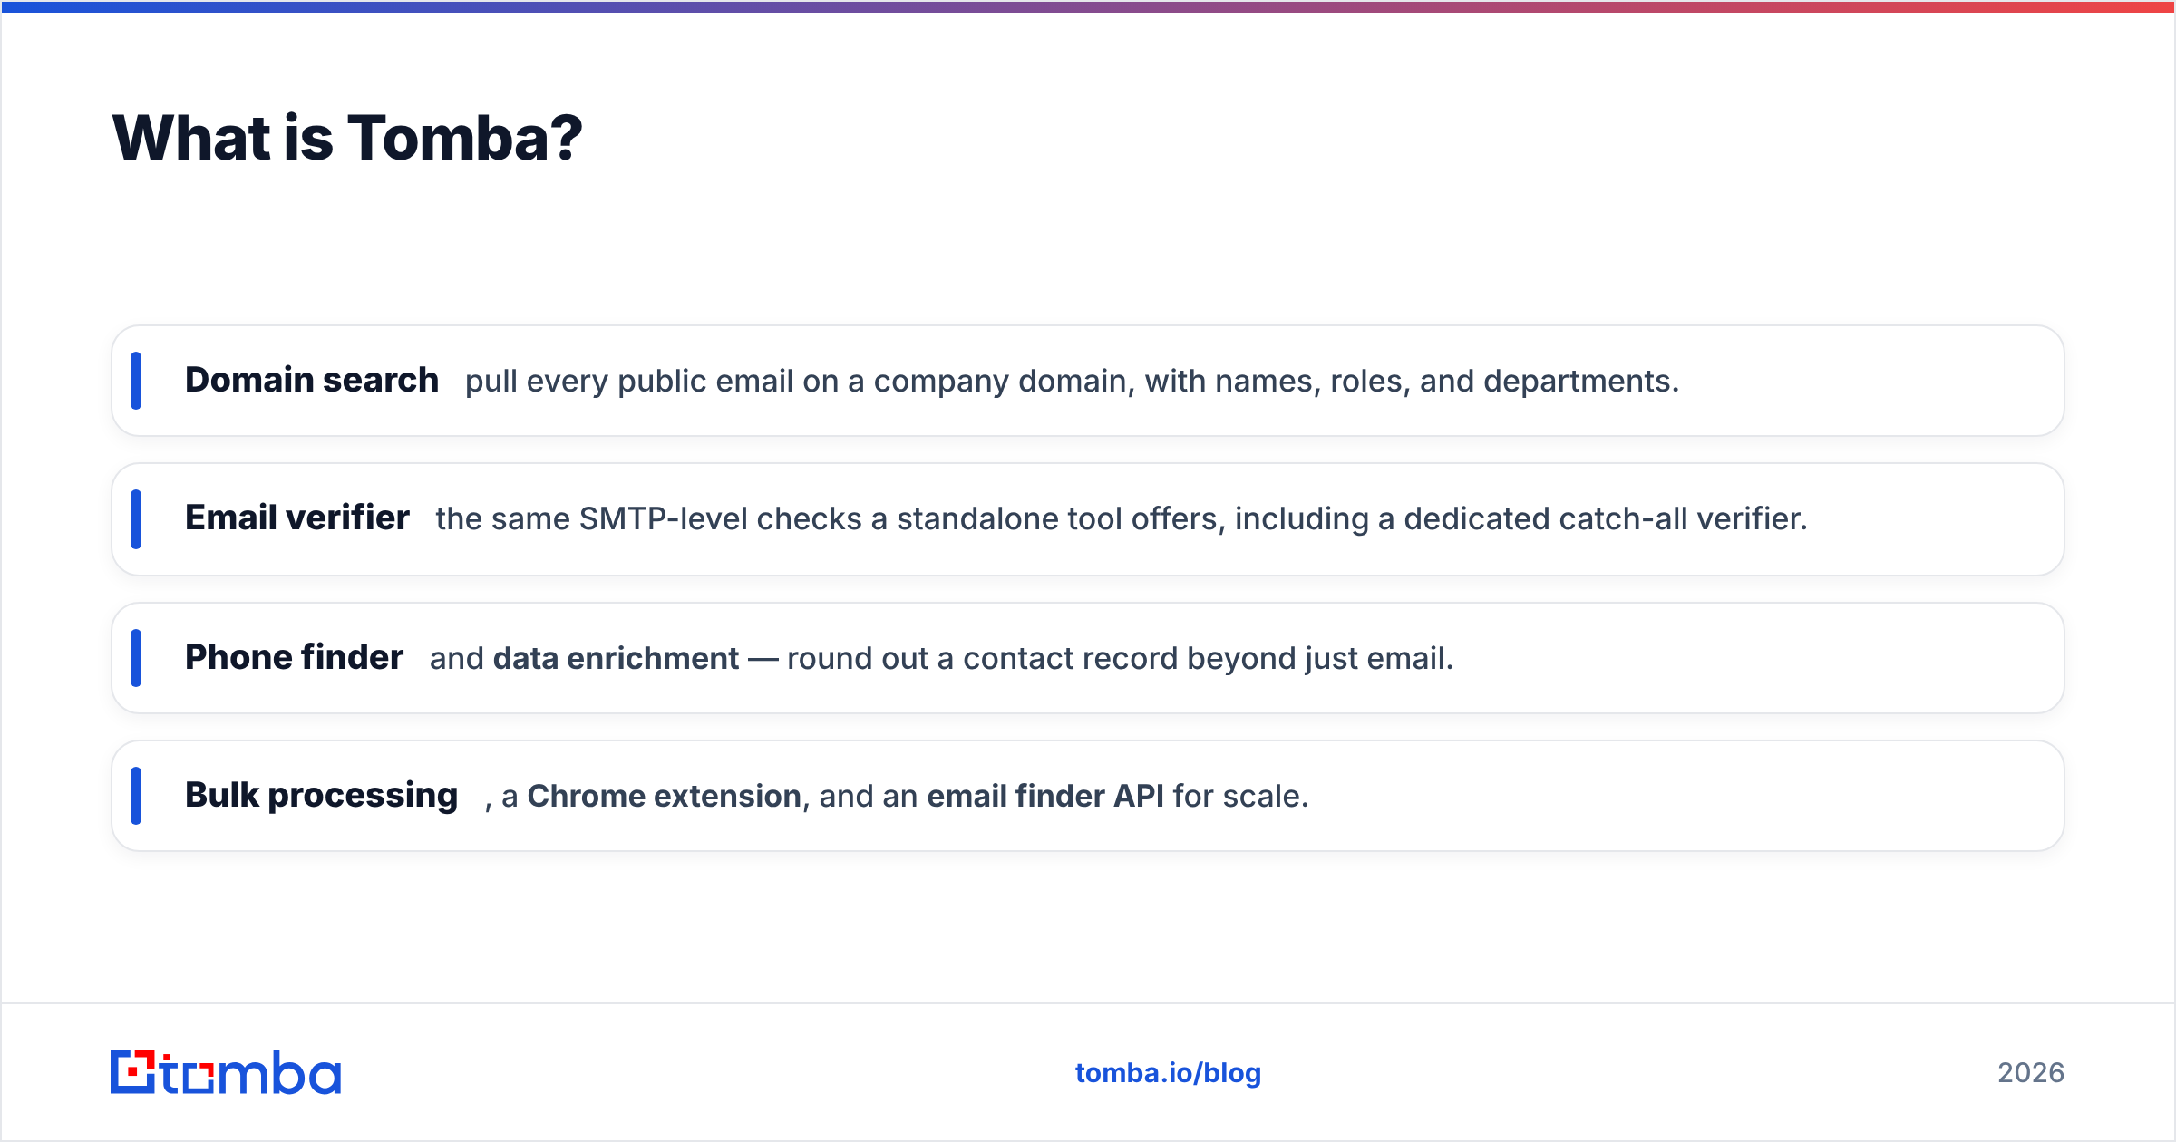Image resolution: width=2176 pixels, height=1142 pixels.
Task: Click the "Bulk processing" bold label
Action: [322, 796]
